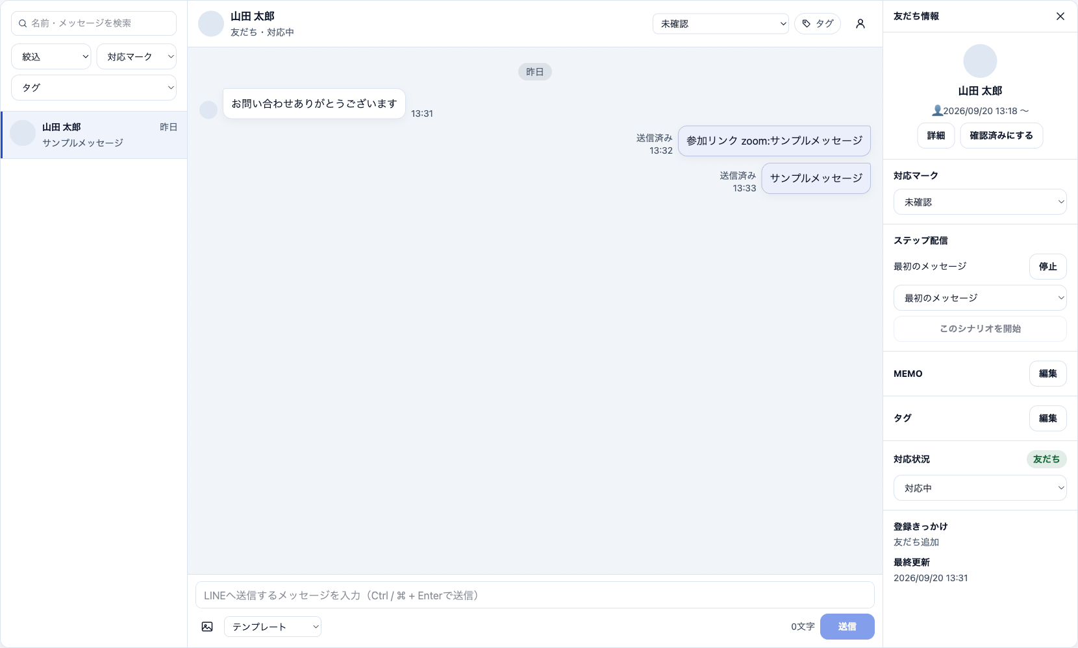Click the large profile avatar in info panel
Screen dimensions: 1078x648
[980, 61]
